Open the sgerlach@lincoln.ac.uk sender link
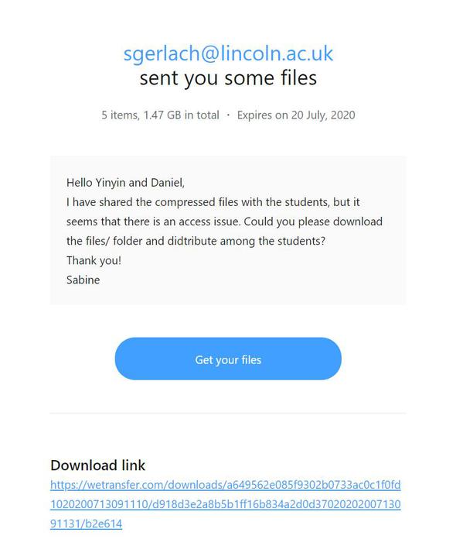The image size is (463, 546). point(228,54)
